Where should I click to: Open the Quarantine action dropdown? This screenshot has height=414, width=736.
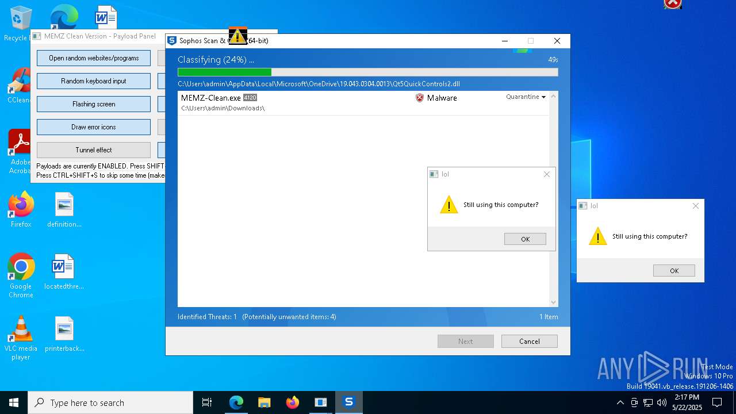click(x=526, y=97)
